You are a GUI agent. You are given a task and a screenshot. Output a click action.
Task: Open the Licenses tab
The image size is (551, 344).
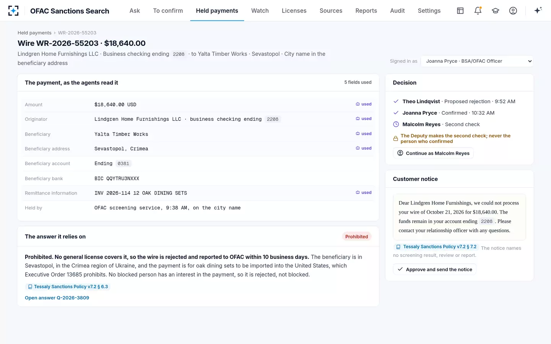(x=294, y=11)
